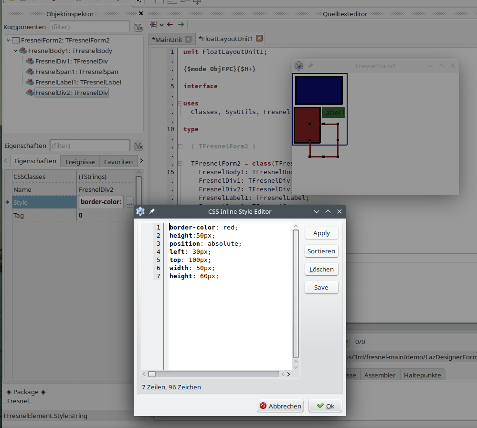Click the FresnelForm2 window menu icon

point(299,66)
